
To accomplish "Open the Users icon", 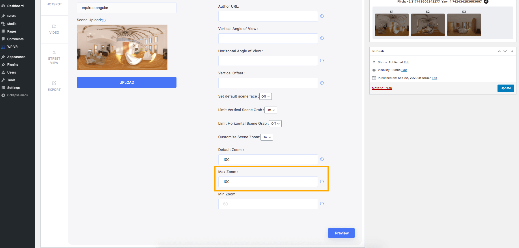I will [x=3, y=72].
